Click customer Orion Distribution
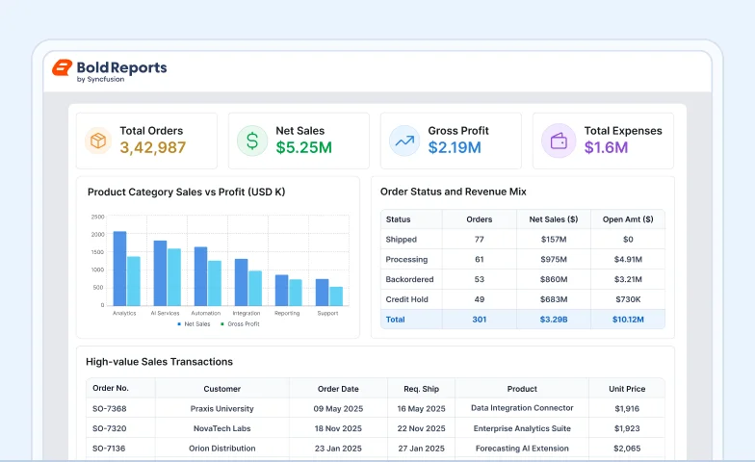755x462 pixels. (221, 449)
